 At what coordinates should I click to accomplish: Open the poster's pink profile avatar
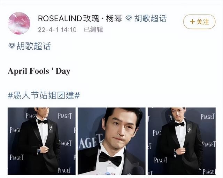[x=19, y=23]
